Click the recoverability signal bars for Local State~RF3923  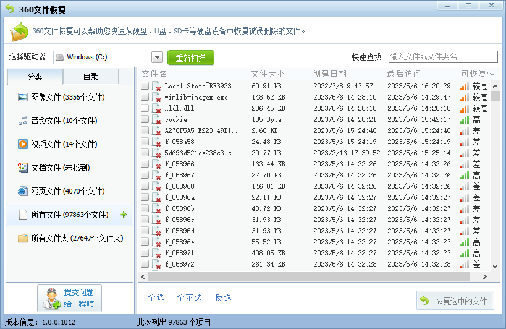click(x=464, y=86)
